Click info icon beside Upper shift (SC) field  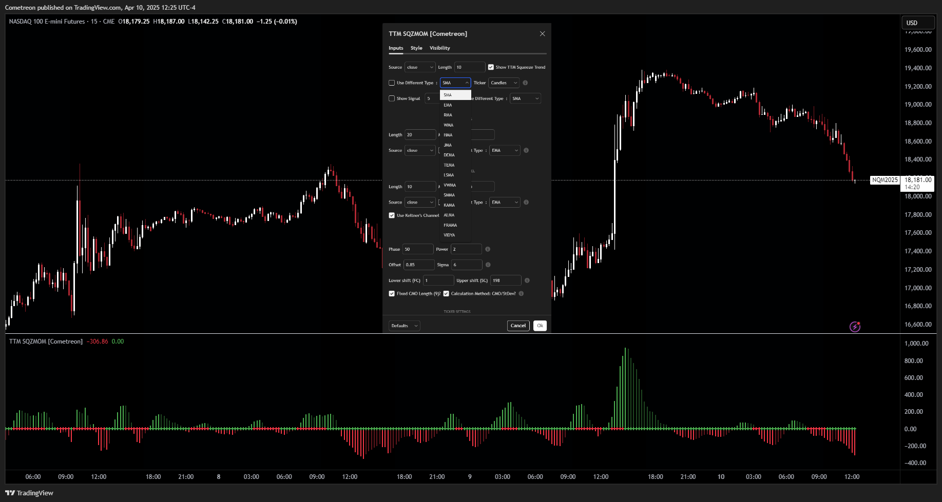point(527,280)
